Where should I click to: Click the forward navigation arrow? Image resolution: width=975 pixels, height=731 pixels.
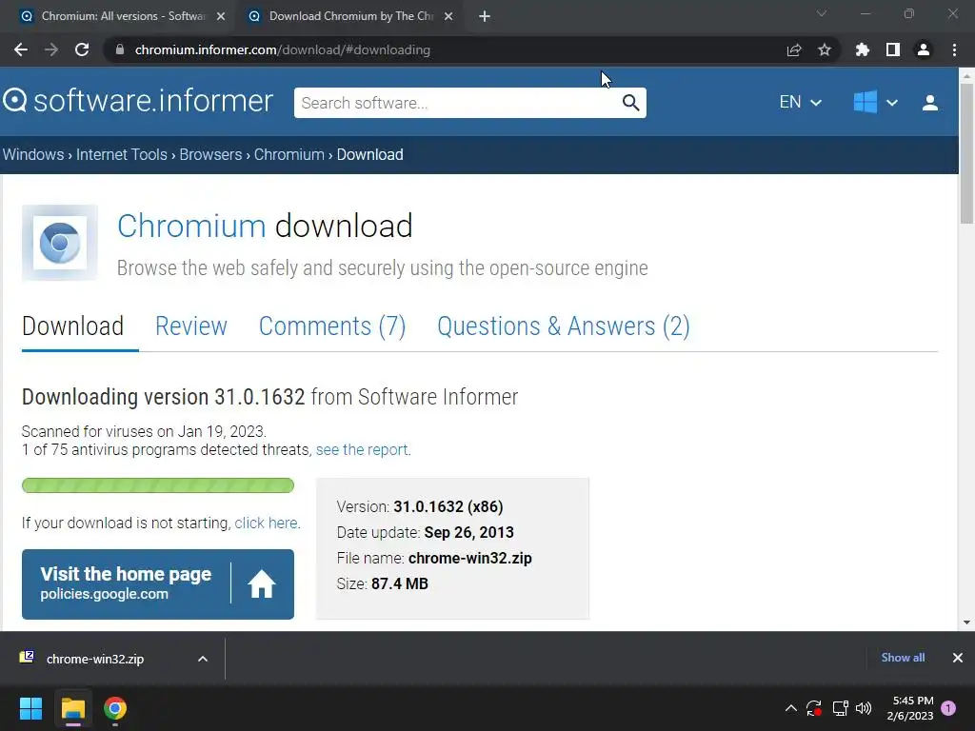coord(51,49)
